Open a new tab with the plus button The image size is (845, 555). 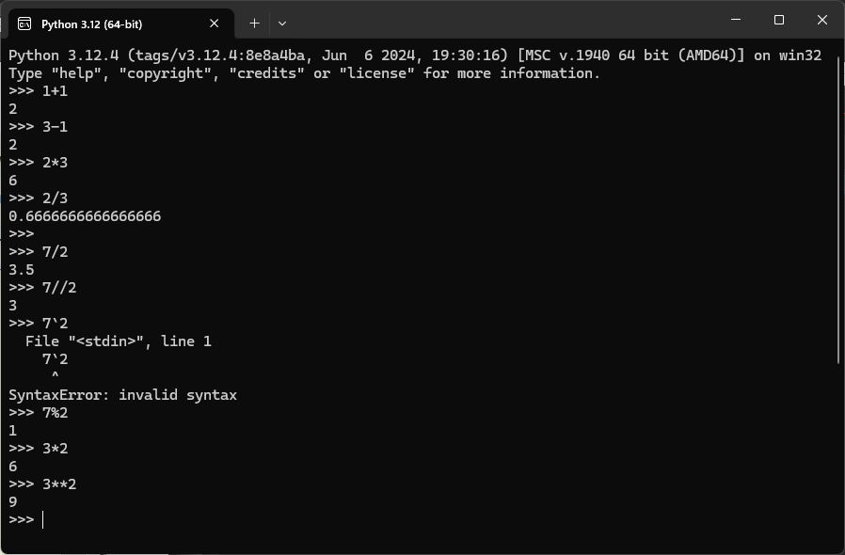click(254, 24)
